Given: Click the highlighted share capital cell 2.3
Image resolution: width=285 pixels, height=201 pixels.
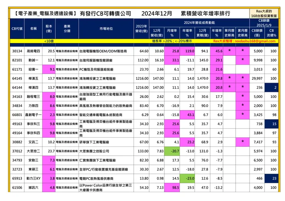Looking at the screenshot, I should click(49, 115).
